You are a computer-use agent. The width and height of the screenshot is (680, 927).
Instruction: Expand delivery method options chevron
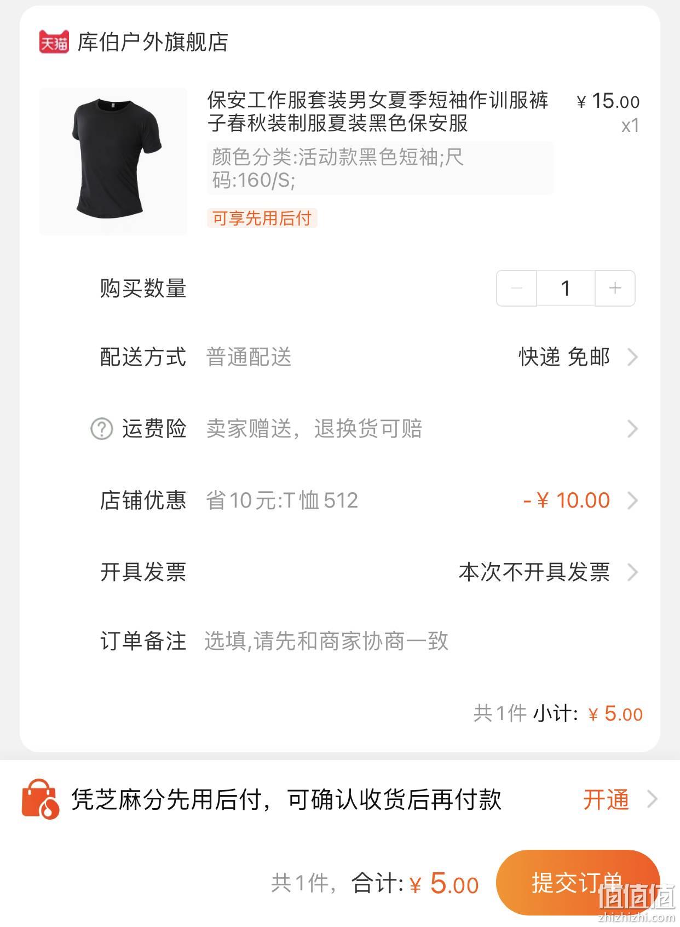coord(632,357)
